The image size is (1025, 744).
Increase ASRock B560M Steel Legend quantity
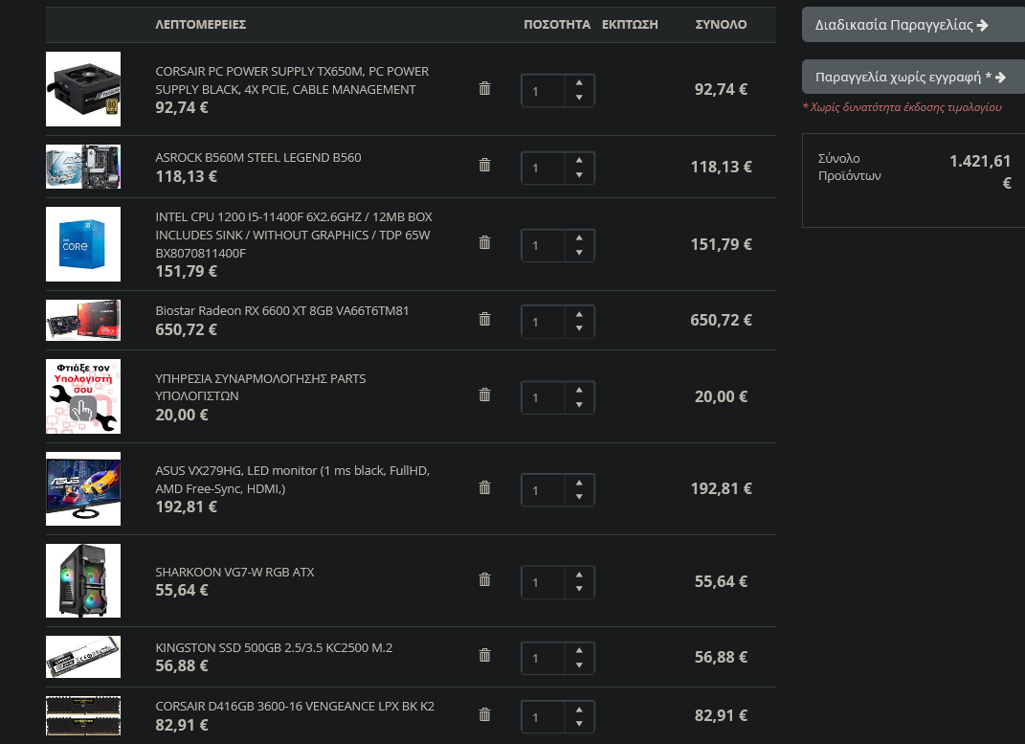[579, 160]
